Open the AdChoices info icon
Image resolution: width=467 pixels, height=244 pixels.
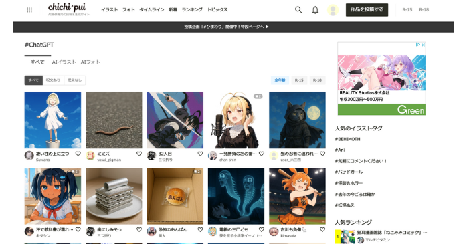coord(418,45)
